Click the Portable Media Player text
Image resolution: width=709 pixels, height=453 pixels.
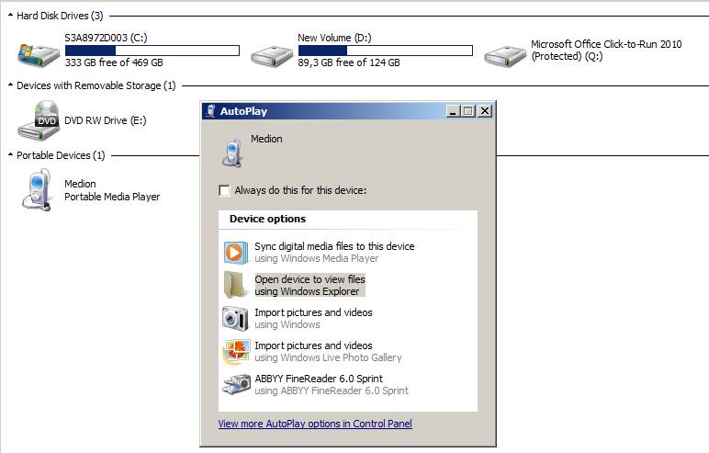[x=112, y=197]
